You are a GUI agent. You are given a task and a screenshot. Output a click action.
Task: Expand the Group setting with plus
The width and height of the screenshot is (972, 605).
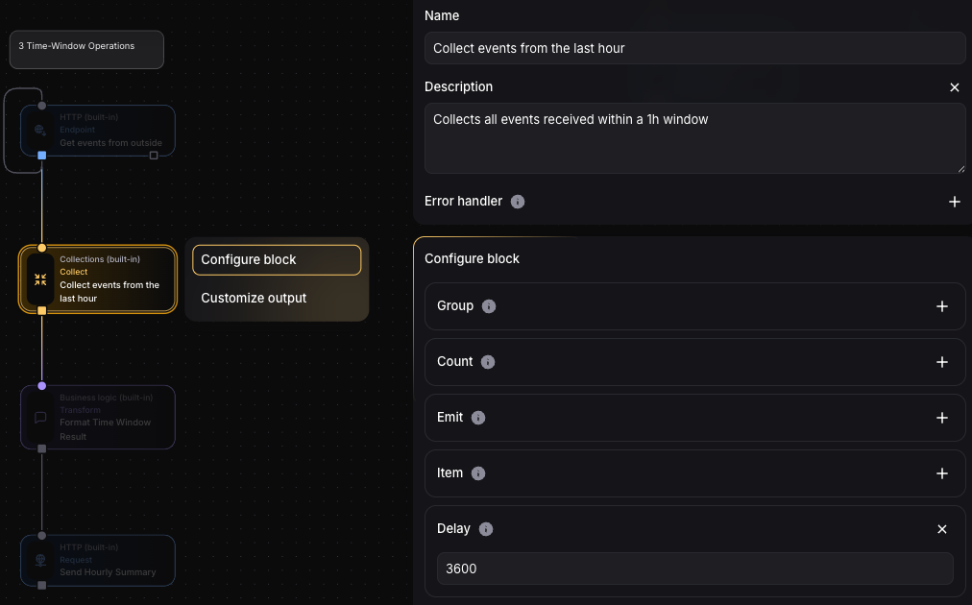pyautogui.click(x=941, y=306)
